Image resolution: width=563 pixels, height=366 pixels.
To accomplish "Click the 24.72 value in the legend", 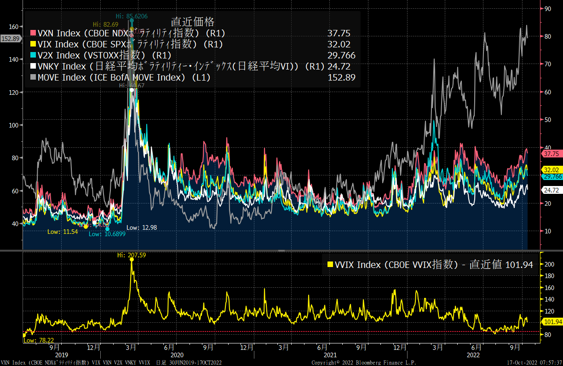I will 339,67.
